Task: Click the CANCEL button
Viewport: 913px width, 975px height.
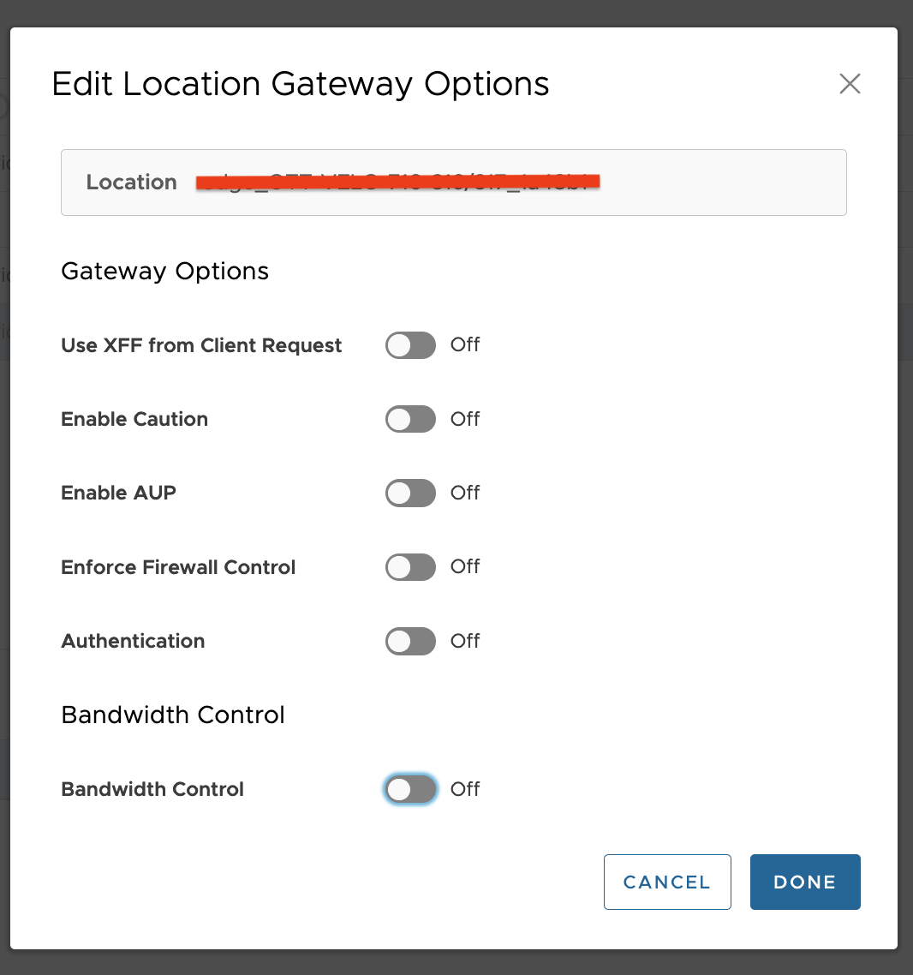Action: point(667,882)
